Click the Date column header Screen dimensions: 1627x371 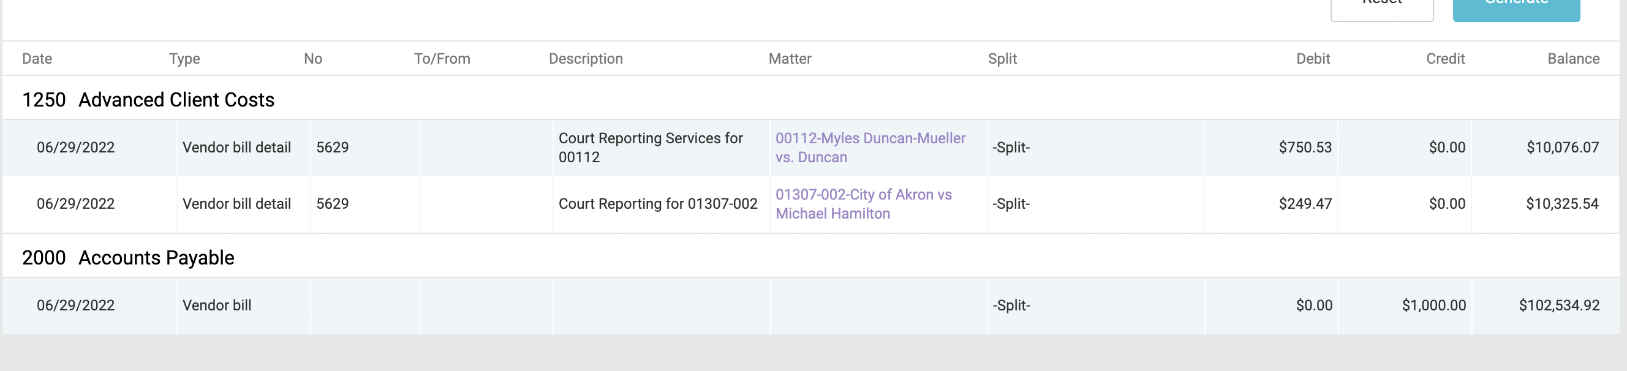pyautogui.click(x=37, y=59)
